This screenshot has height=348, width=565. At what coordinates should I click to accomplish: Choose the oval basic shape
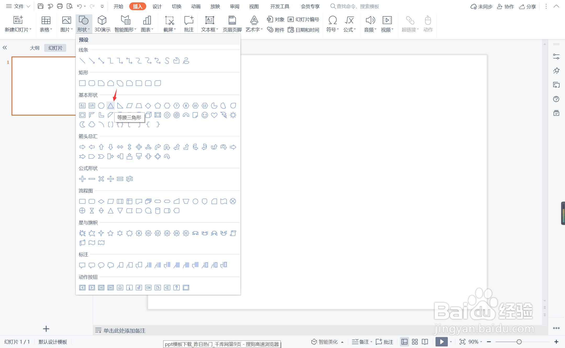coord(101,106)
